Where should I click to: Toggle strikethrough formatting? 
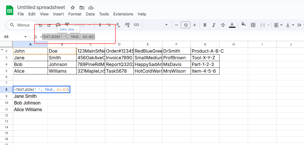click(223, 25)
